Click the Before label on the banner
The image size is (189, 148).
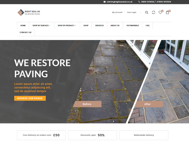click(87, 104)
